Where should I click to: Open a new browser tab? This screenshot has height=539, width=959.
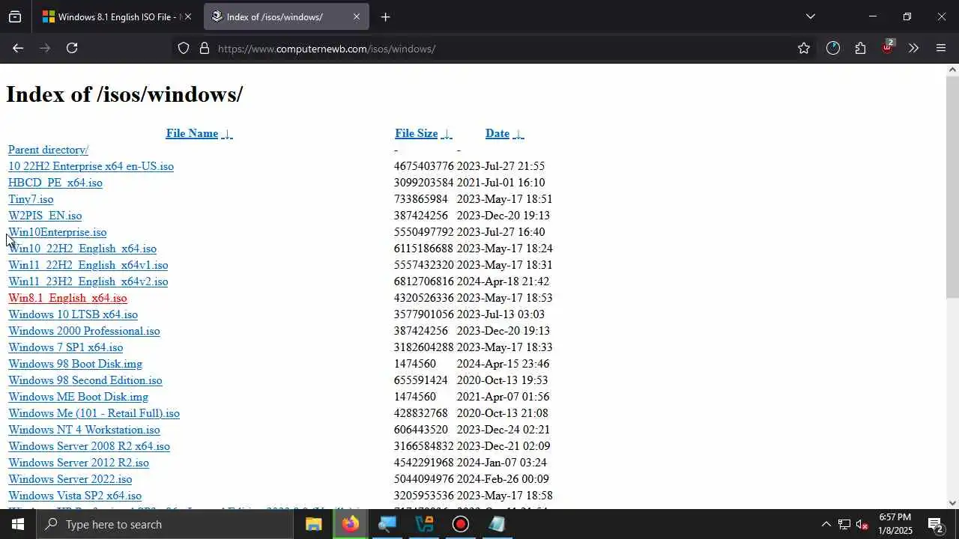(385, 16)
